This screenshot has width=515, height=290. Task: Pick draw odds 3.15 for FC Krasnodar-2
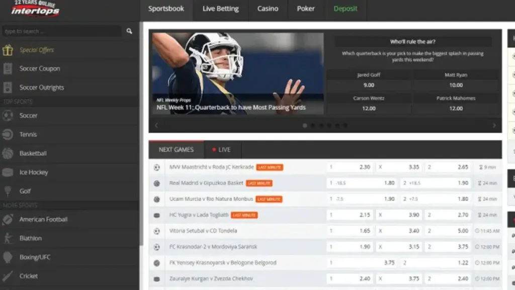click(399, 247)
